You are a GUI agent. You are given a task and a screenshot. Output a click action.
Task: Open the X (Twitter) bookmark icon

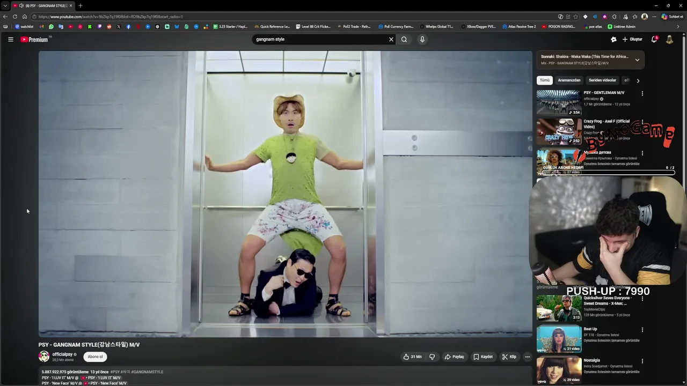[119, 26]
